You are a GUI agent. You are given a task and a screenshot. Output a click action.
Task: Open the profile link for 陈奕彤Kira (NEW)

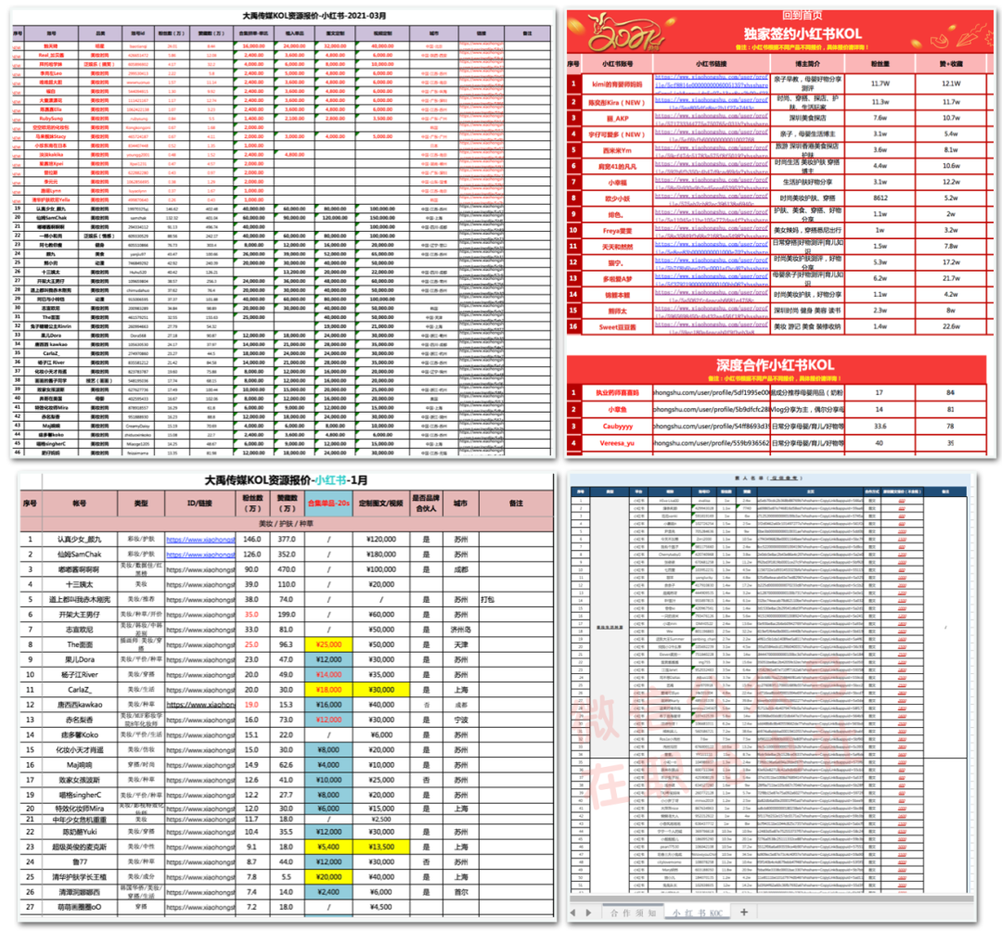pos(712,102)
